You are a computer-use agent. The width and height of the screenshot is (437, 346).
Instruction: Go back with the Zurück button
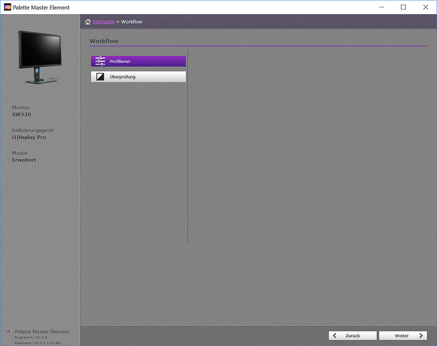point(352,336)
